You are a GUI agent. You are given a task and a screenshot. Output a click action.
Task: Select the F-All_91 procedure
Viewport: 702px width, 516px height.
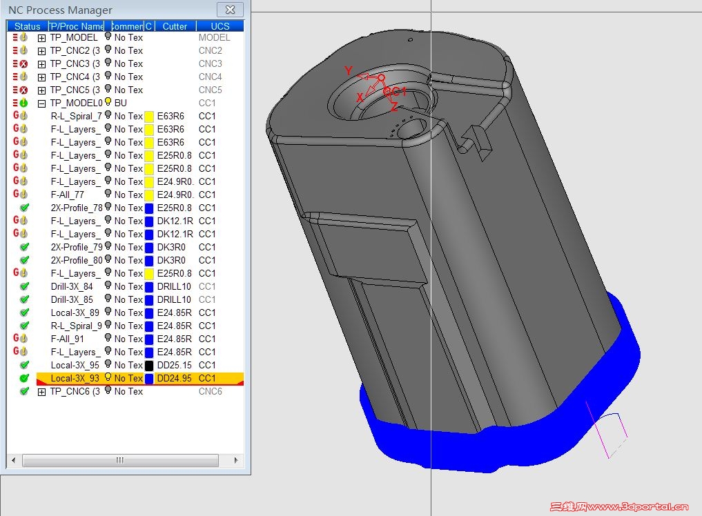[x=67, y=339]
